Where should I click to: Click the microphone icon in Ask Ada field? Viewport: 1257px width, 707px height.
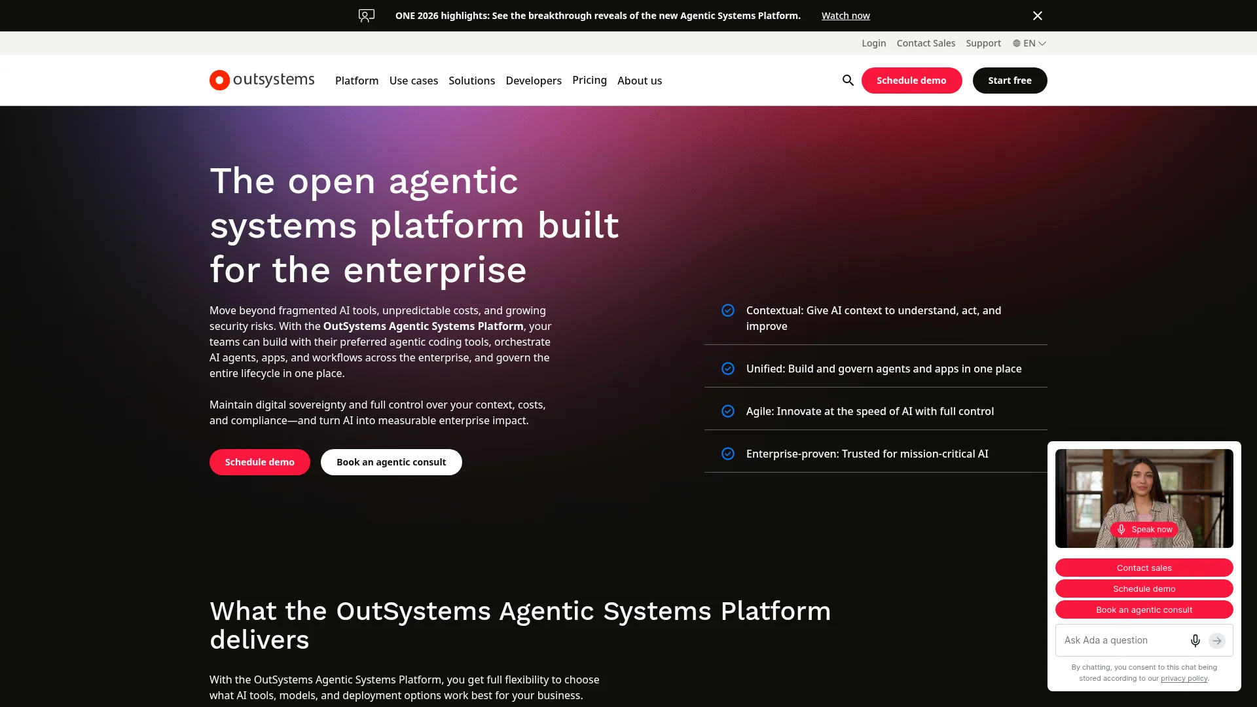pos(1195,640)
